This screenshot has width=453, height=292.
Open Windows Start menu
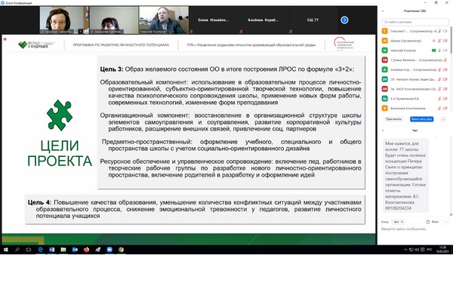[6, 250]
